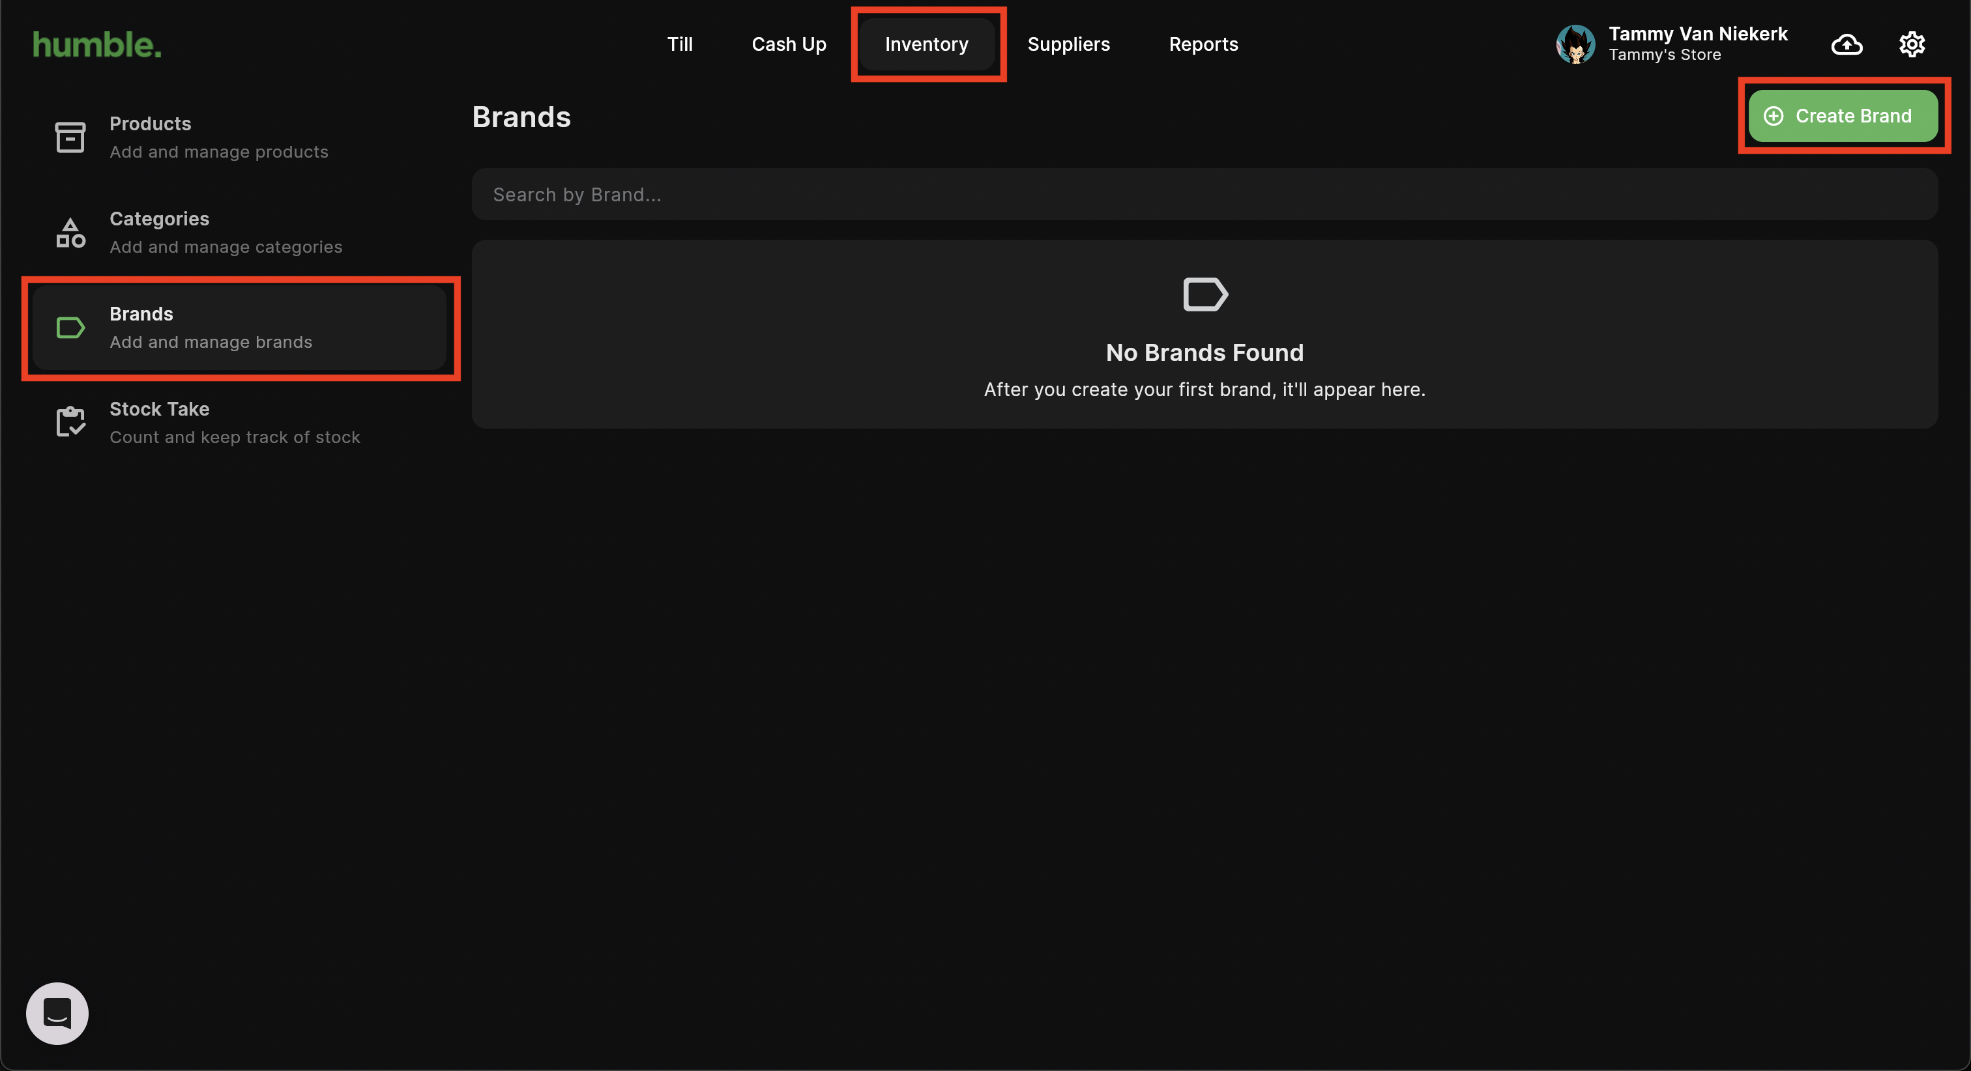Open the Till tab
1971x1071 pixels.
click(x=679, y=44)
